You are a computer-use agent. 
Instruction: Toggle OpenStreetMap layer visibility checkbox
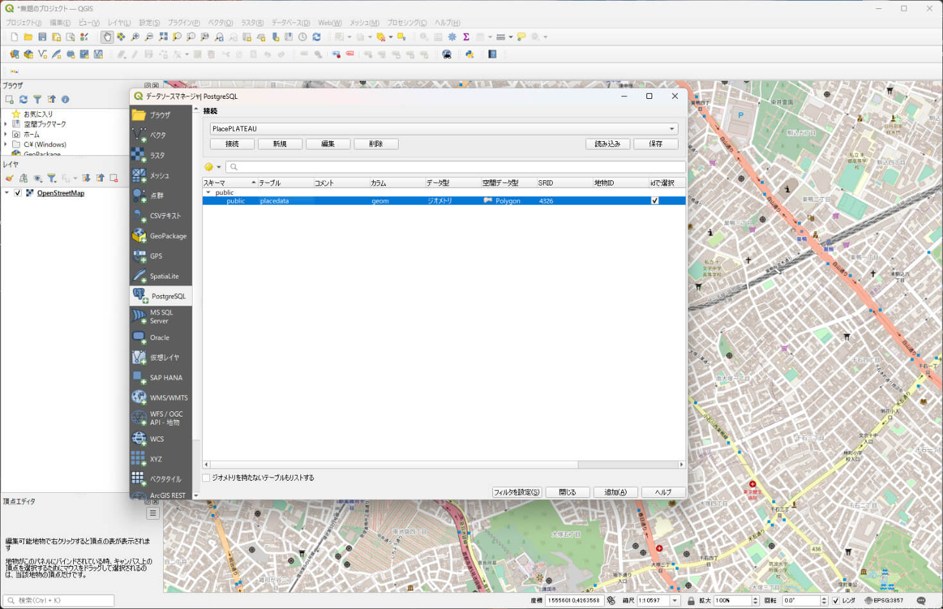click(18, 193)
